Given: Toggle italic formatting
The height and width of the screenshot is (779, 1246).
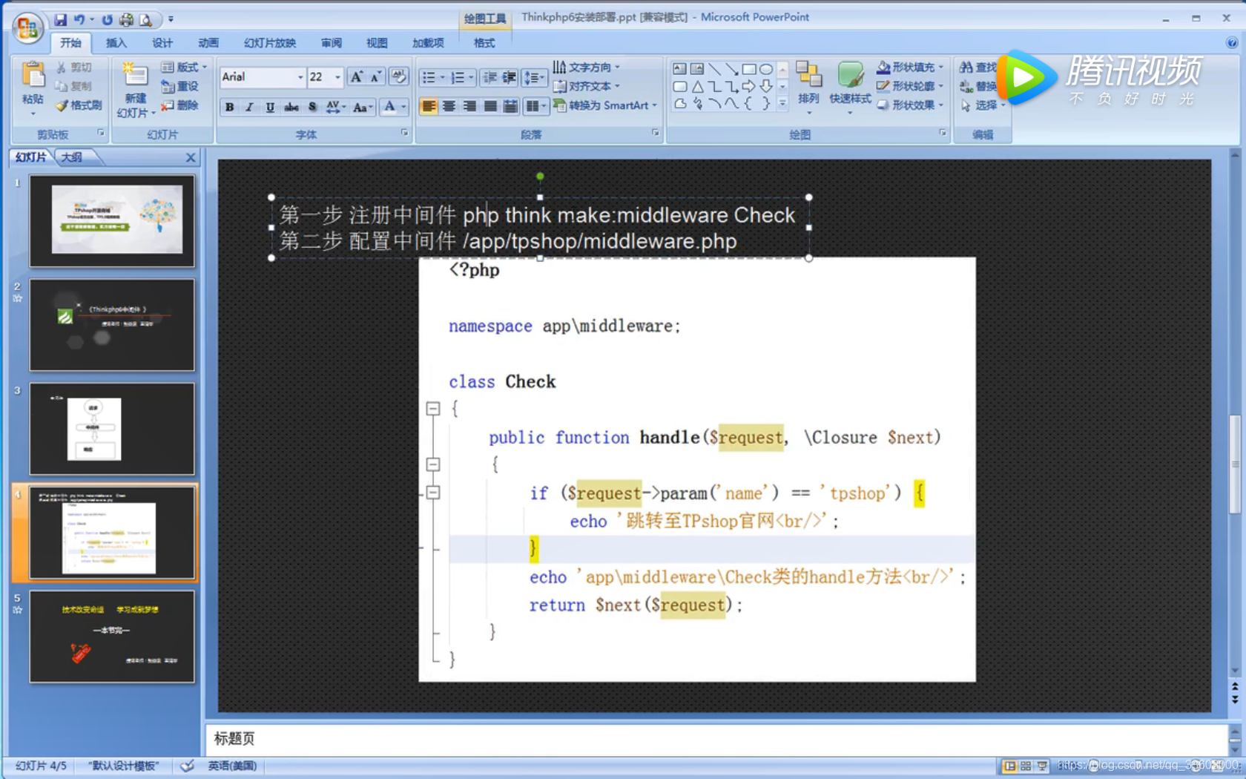Looking at the screenshot, I should click(x=250, y=107).
